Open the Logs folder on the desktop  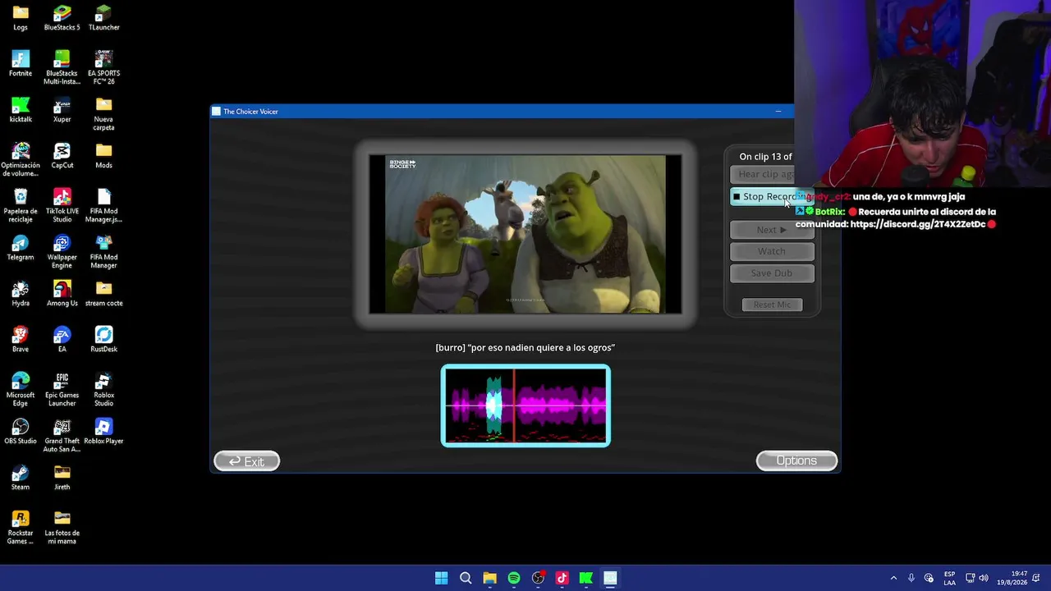pyautogui.click(x=21, y=18)
